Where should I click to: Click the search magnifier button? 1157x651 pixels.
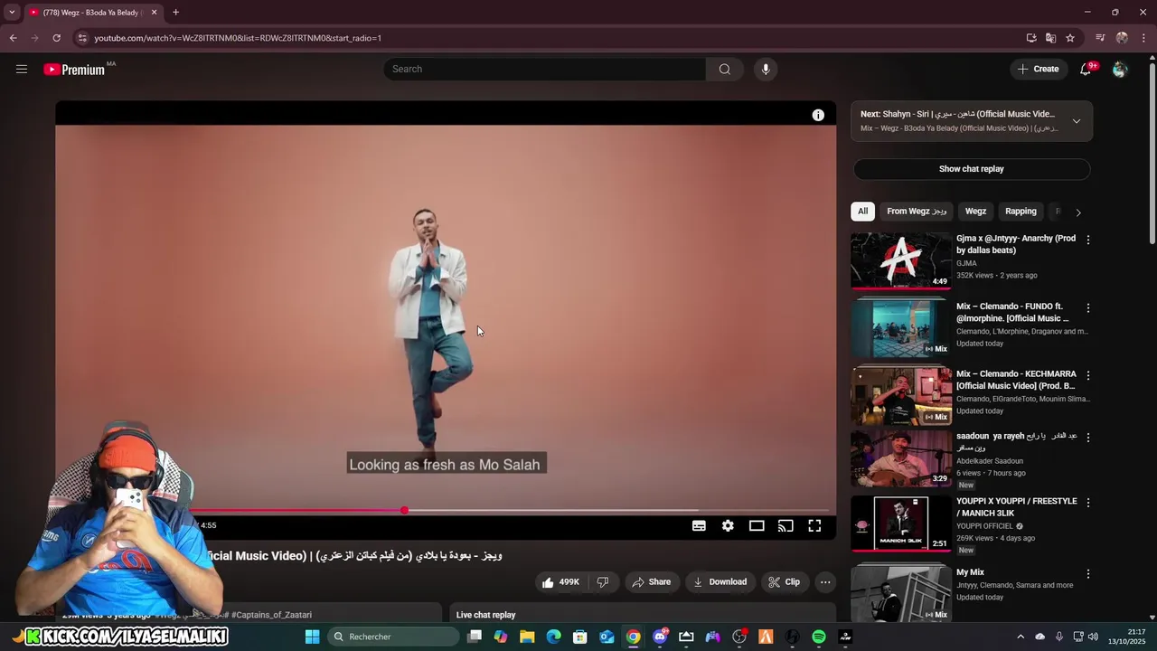click(725, 69)
